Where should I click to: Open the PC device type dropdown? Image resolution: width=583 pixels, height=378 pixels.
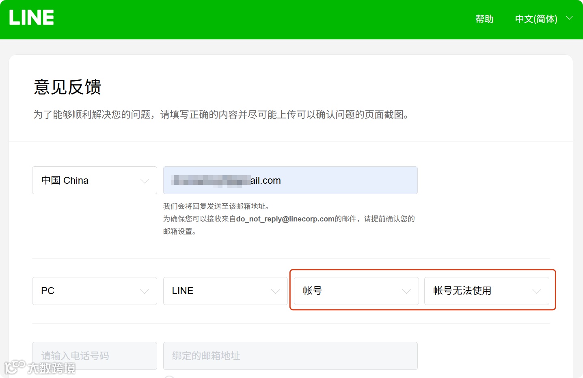coord(95,291)
